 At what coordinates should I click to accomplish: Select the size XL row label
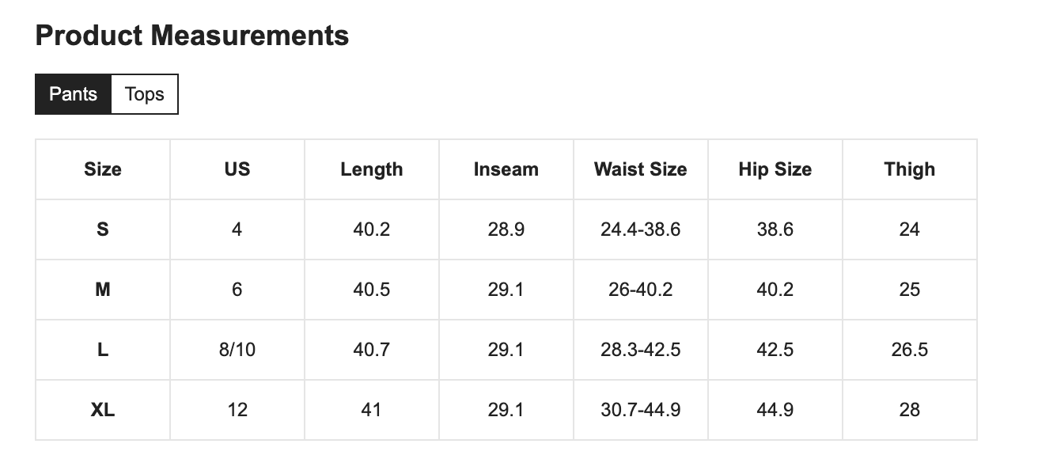103,410
